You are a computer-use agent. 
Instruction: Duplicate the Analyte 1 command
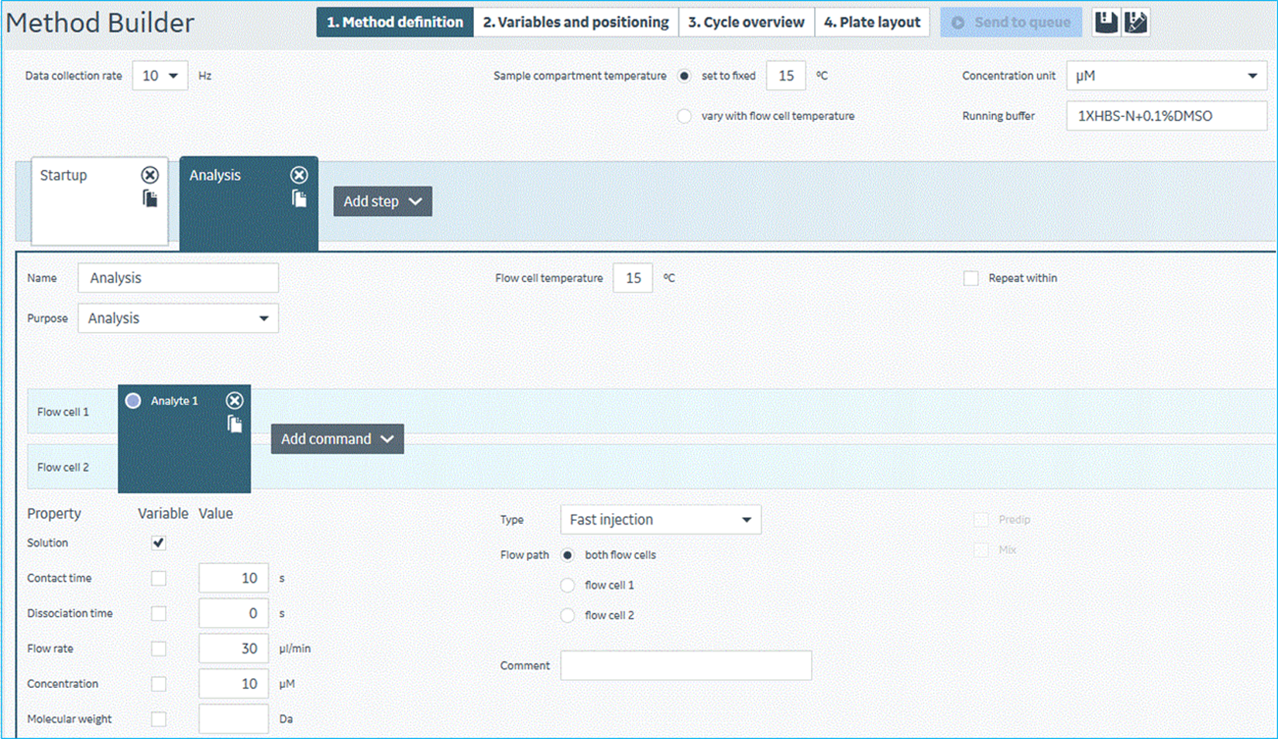point(234,424)
